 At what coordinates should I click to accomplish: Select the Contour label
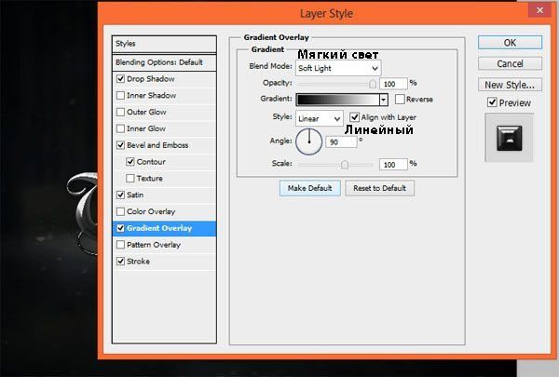[x=151, y=162]
